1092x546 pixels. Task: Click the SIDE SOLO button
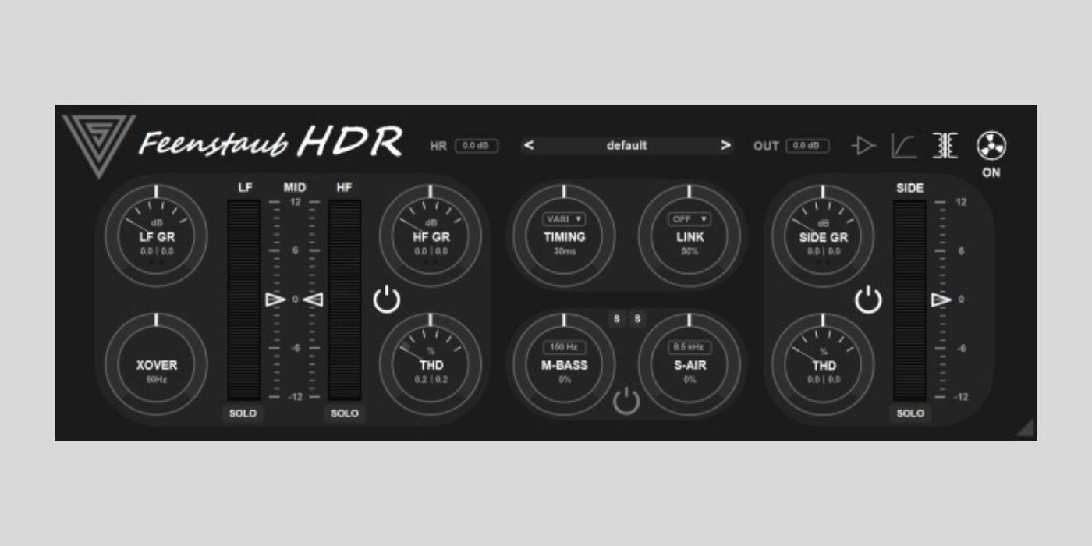[909, 413]
